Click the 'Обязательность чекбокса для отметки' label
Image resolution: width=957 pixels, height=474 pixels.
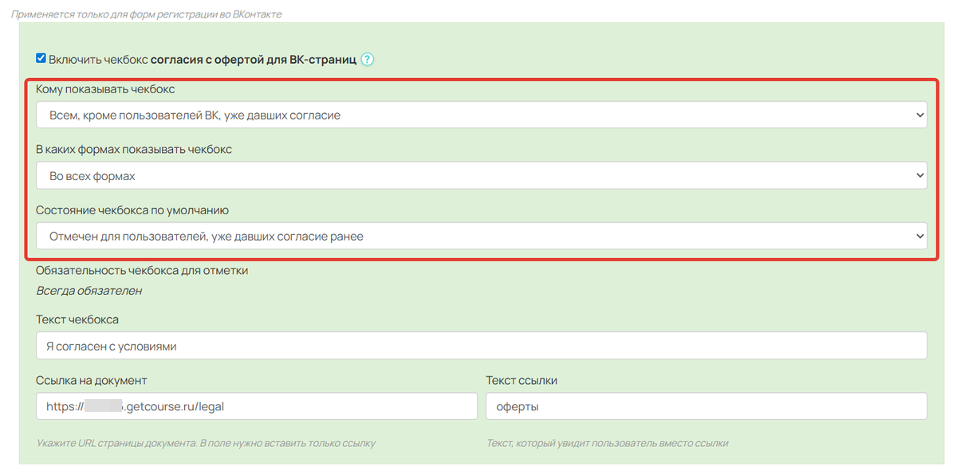click(x=142, y=271)
